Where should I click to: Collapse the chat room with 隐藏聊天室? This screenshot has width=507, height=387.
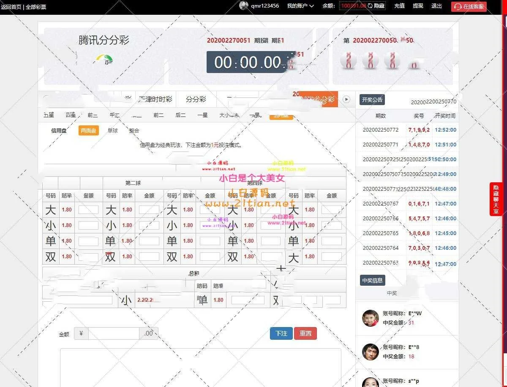496,199
